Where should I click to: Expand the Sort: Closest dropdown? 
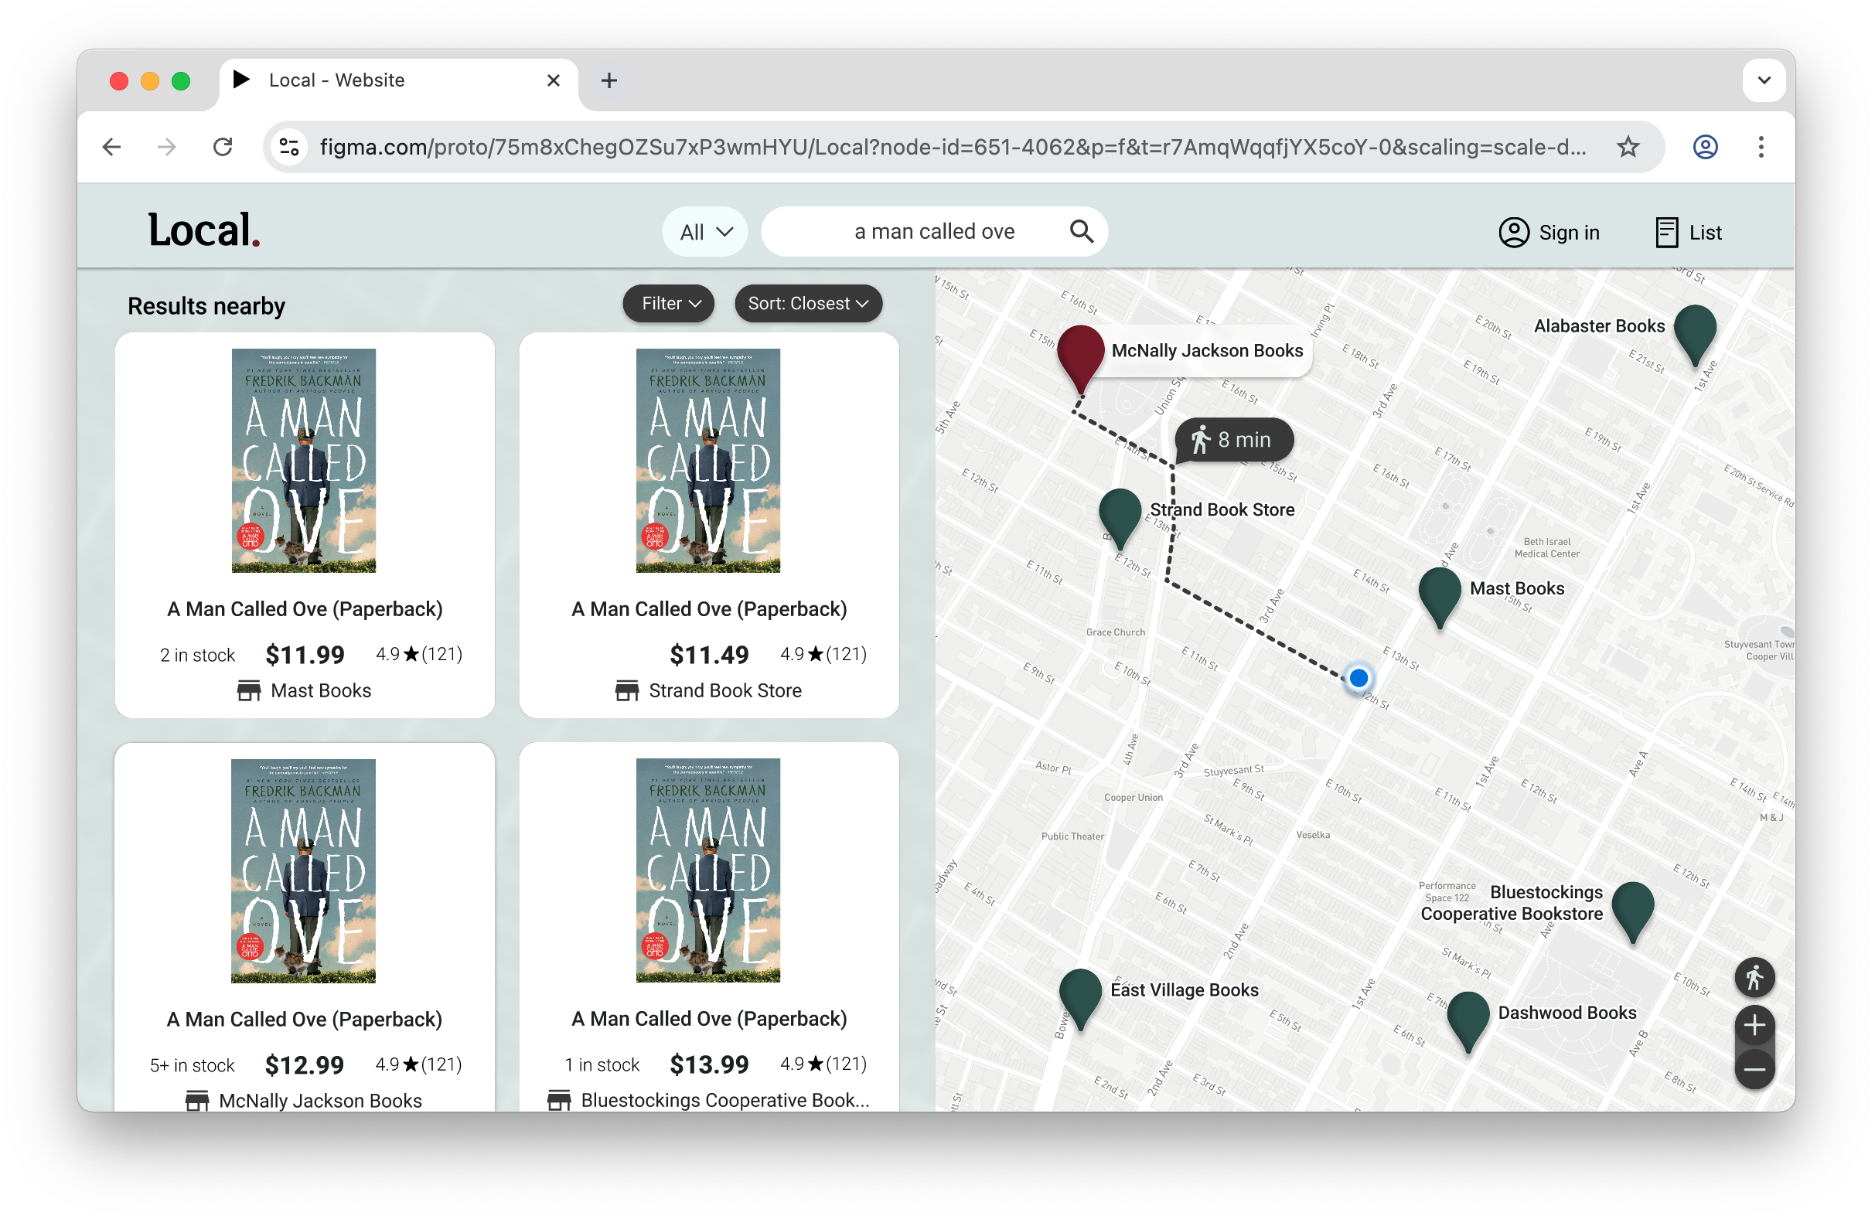[807, 303]
